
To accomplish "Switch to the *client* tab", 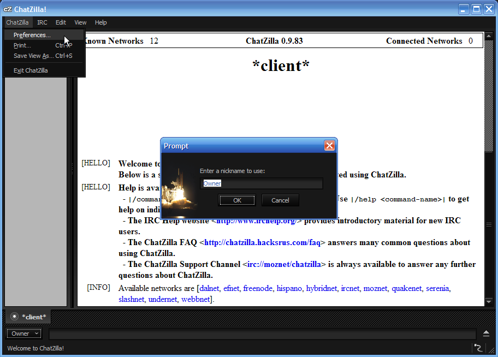I will pos(28,317).
